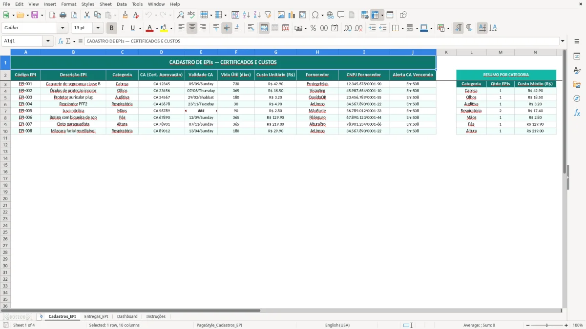Image resolution: width=586 pixels, height=329 pixels.
Task: Adjust the zoom slider in the status bar
Action: click(545, 325)
